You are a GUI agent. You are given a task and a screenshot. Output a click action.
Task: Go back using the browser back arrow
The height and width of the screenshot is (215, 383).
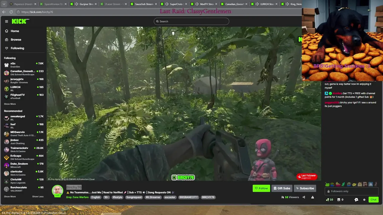(x=4, y=12)
